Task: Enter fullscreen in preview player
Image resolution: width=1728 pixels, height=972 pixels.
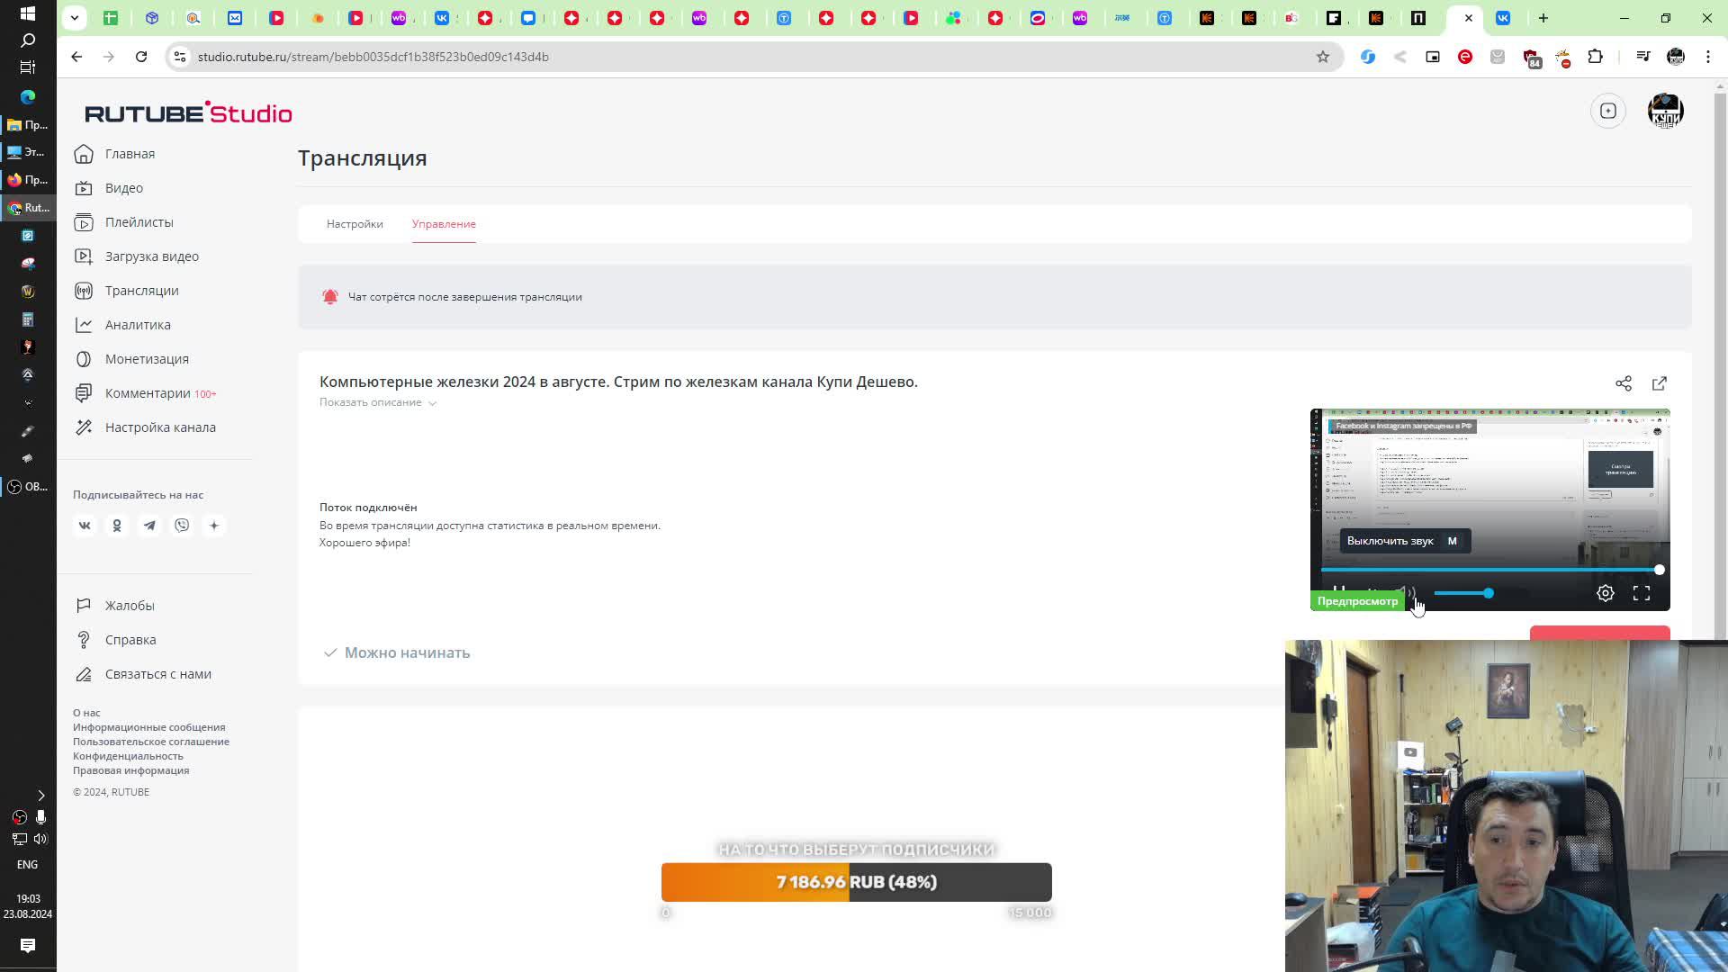Action: coord(1641,593)
